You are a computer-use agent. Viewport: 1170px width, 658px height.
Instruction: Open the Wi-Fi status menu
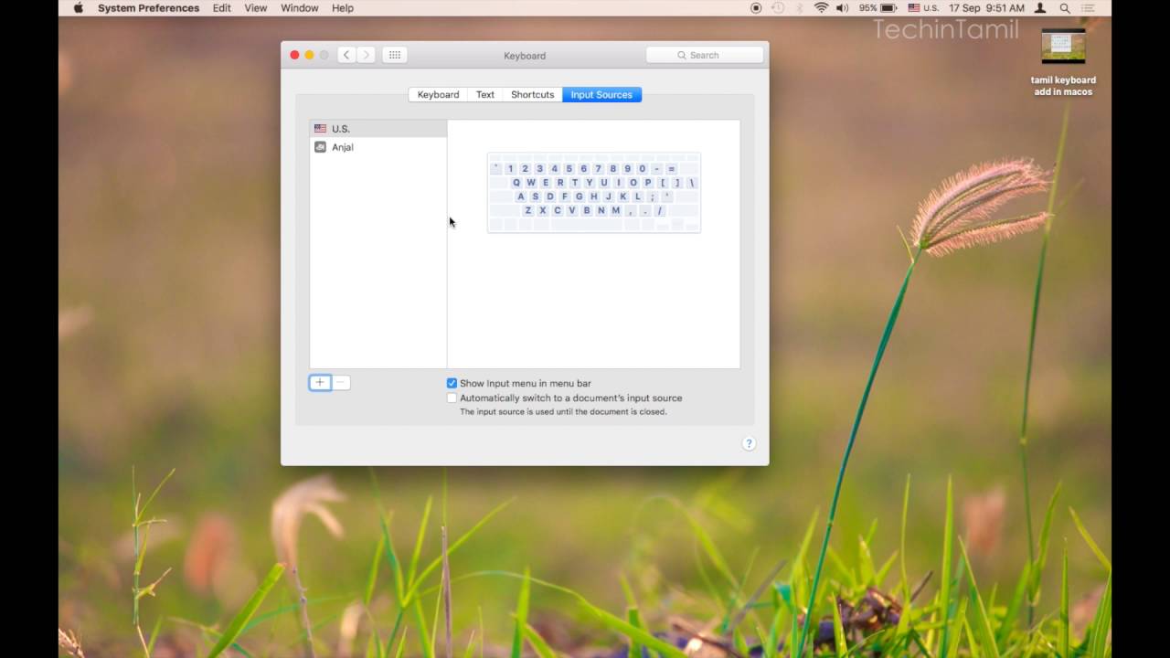coord(821,7)
